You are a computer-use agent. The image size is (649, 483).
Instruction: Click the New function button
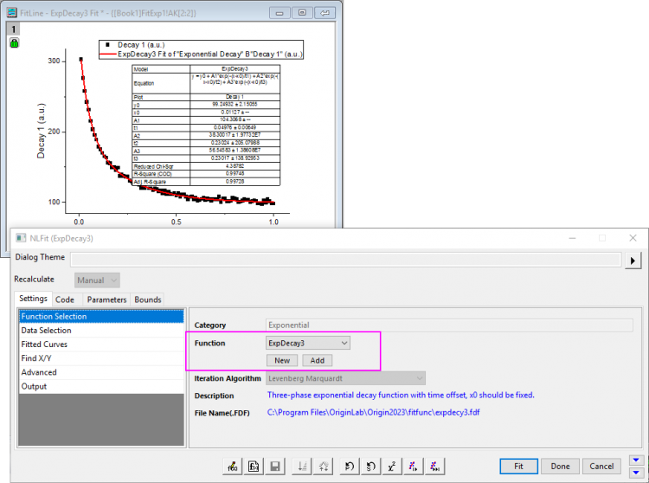click(x=282, y=360)
